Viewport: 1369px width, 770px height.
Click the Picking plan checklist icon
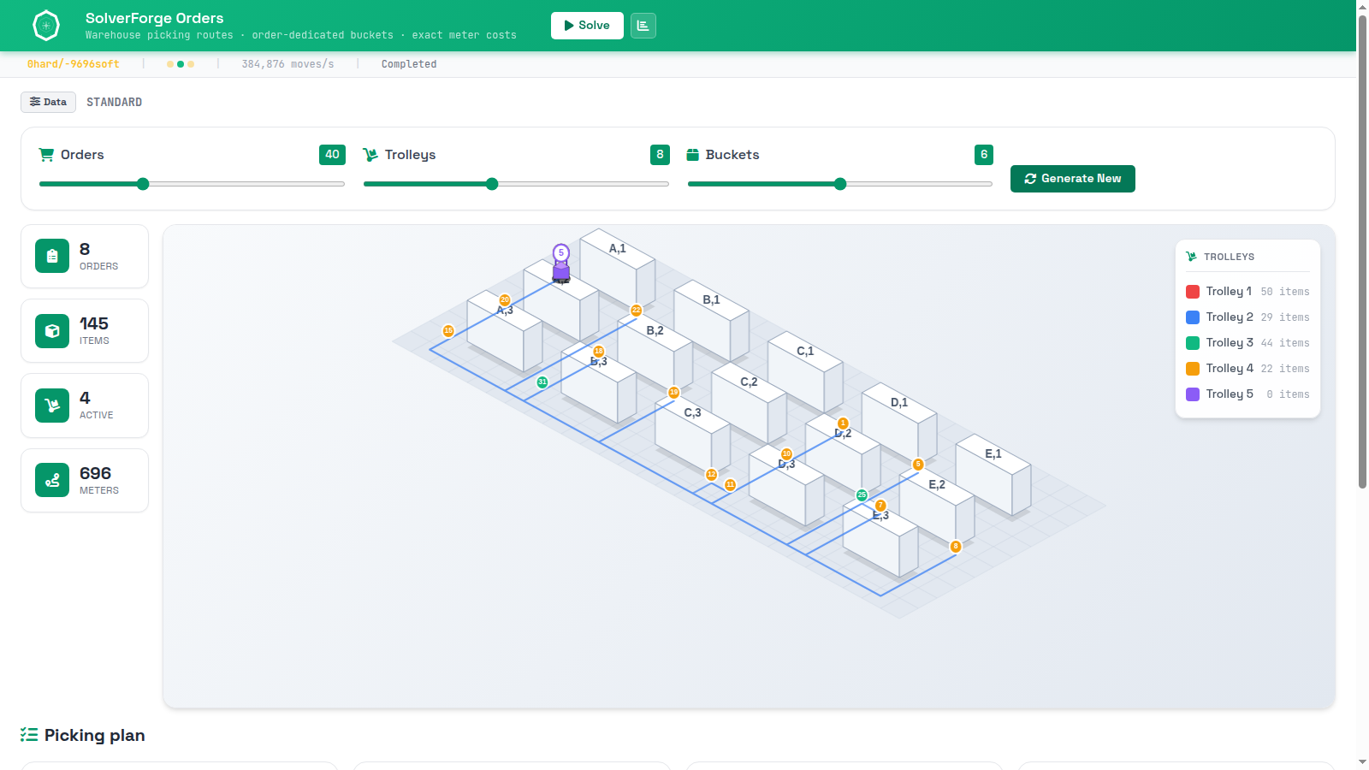point(29,735)
